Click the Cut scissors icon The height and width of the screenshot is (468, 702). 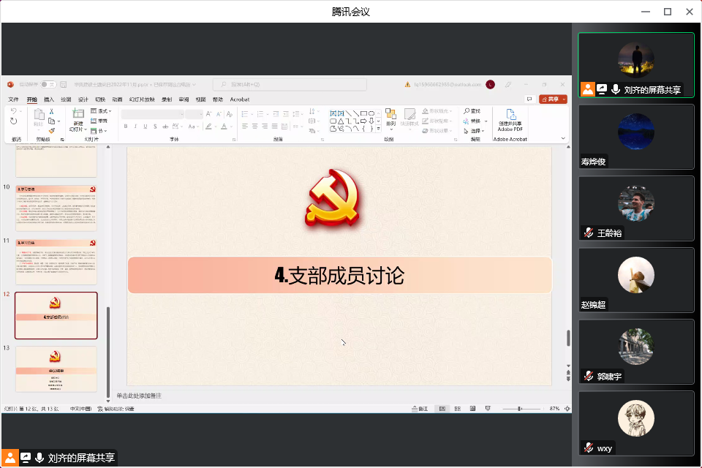pos(52,111)
